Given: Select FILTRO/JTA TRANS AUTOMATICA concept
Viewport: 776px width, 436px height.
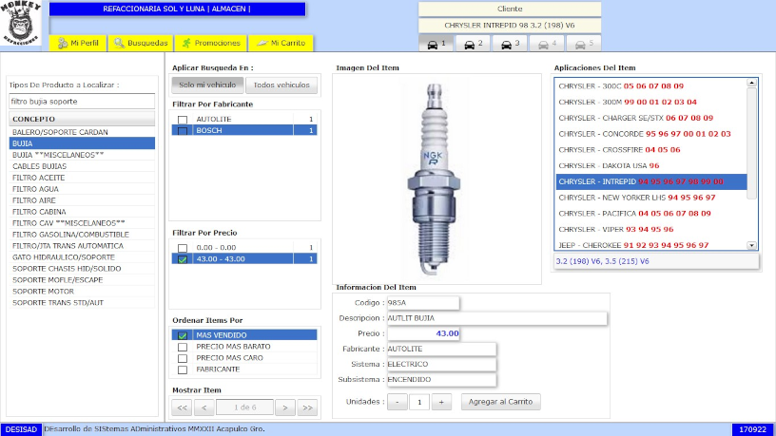Looking at the screenshot, I should [x=82, y=246].
